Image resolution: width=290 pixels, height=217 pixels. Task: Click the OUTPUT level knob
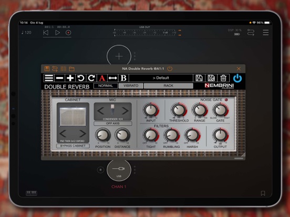pos(220,135)
